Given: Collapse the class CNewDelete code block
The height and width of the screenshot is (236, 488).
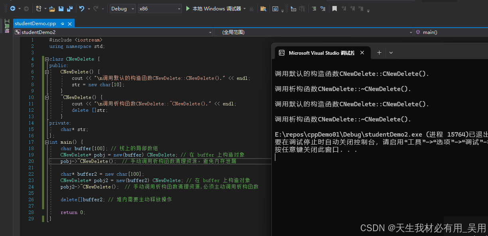Looking at the screenshot, I should [47, 59].
